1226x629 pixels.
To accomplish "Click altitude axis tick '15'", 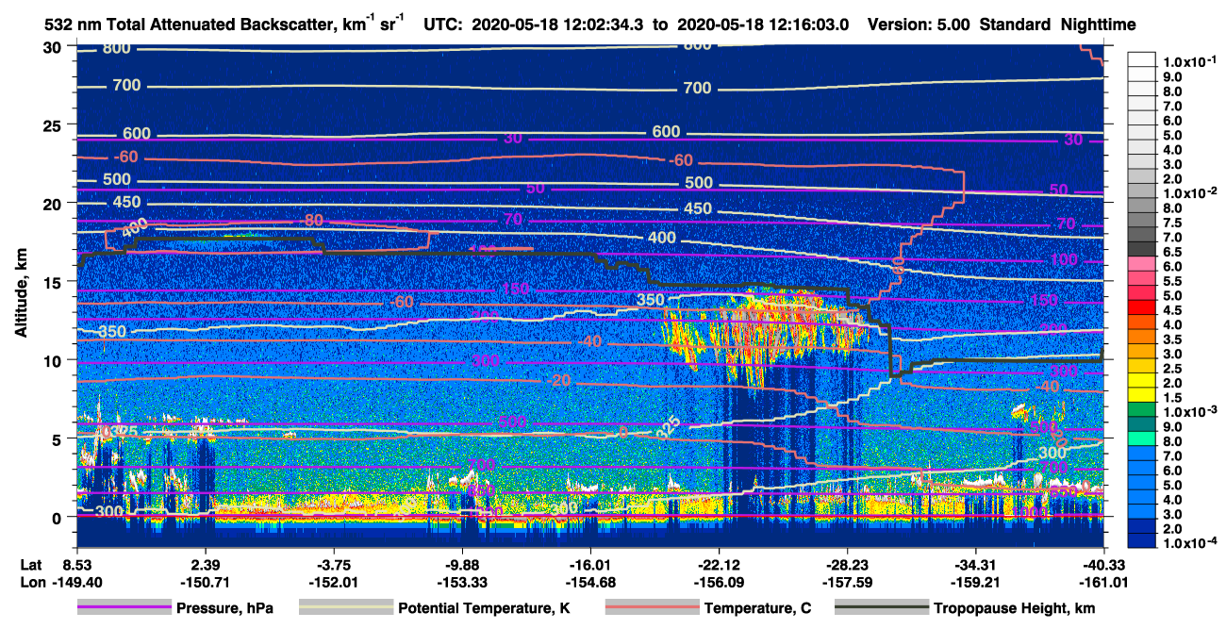I will pos(55,281).
